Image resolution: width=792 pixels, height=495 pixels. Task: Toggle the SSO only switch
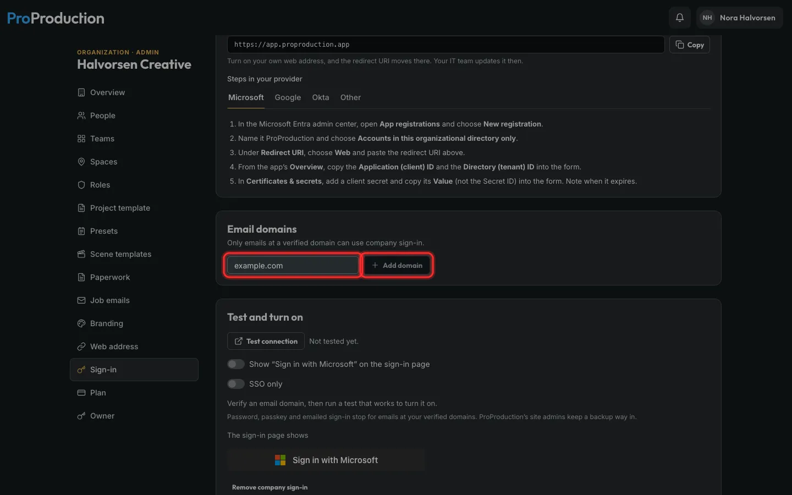(x=236, y=384)
